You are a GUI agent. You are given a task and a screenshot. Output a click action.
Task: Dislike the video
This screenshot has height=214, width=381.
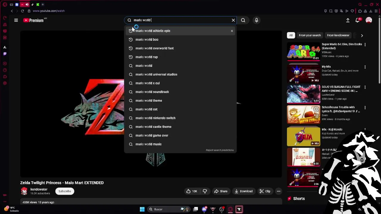[x=205, y=191]
